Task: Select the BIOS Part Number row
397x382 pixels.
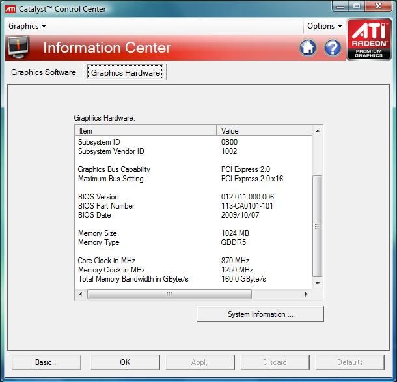Action: pos(194,206)
